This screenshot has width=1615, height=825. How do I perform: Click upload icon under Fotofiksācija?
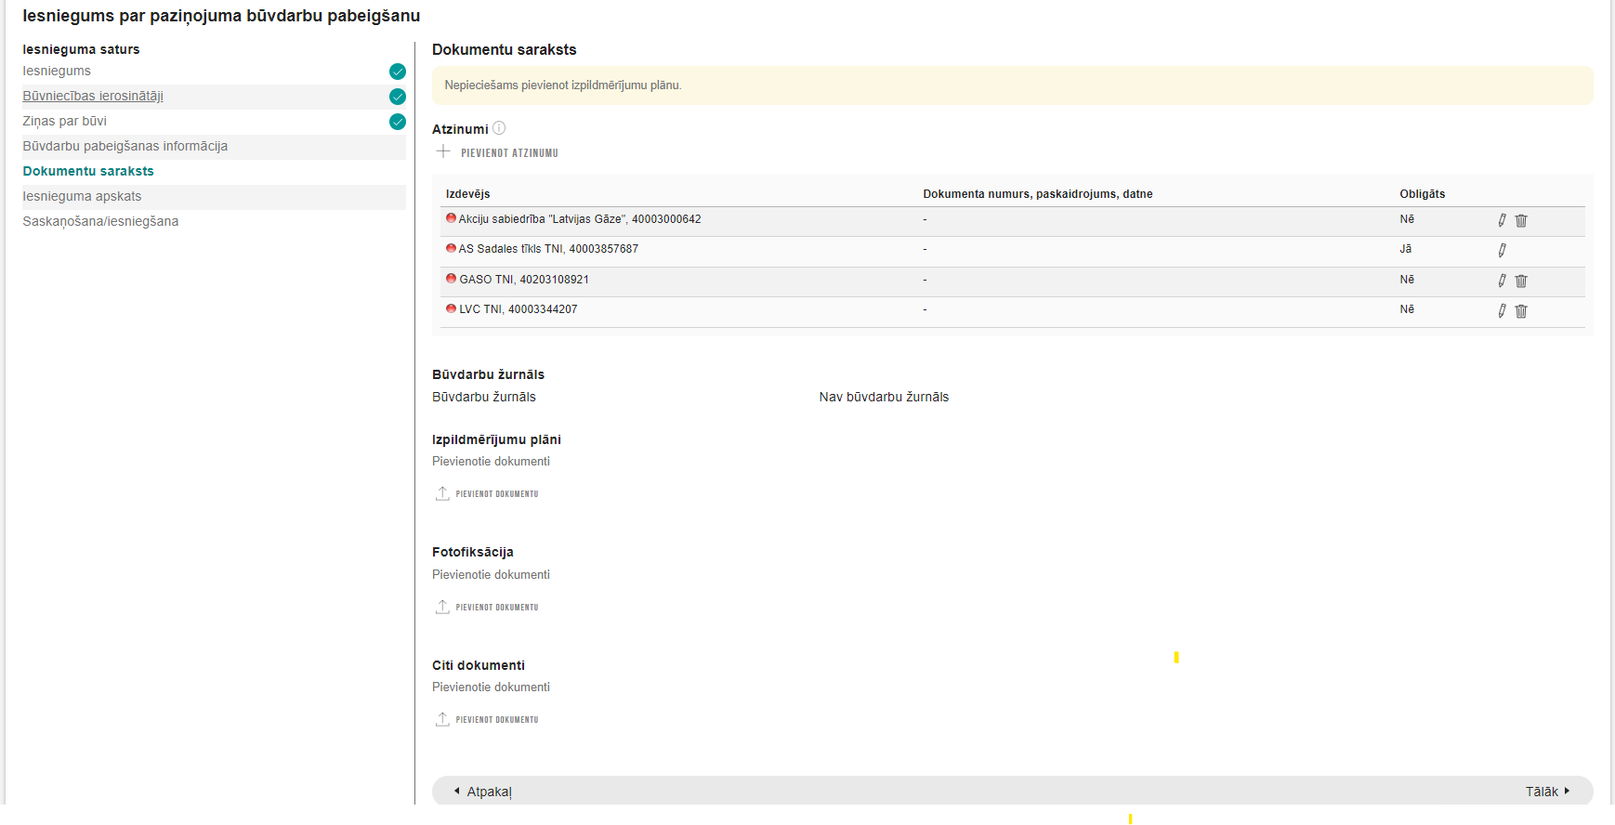[x=442, y=607]
